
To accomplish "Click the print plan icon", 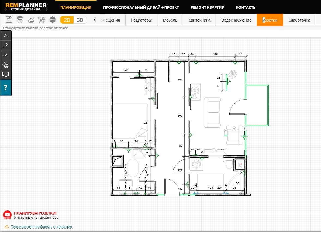I will 20,20.
